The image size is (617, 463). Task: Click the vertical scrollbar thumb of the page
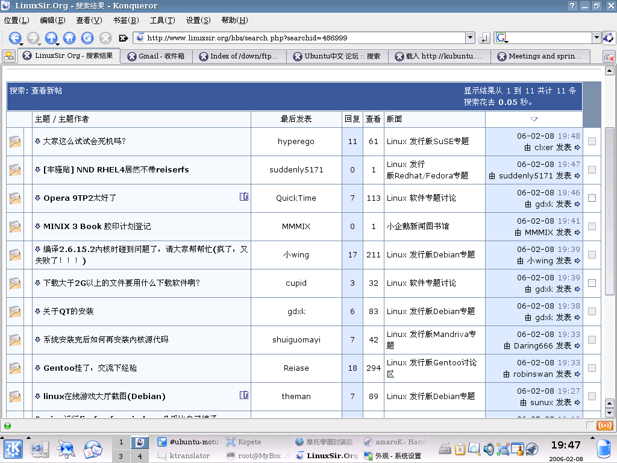pyautogui.click(x=610, y=210)
